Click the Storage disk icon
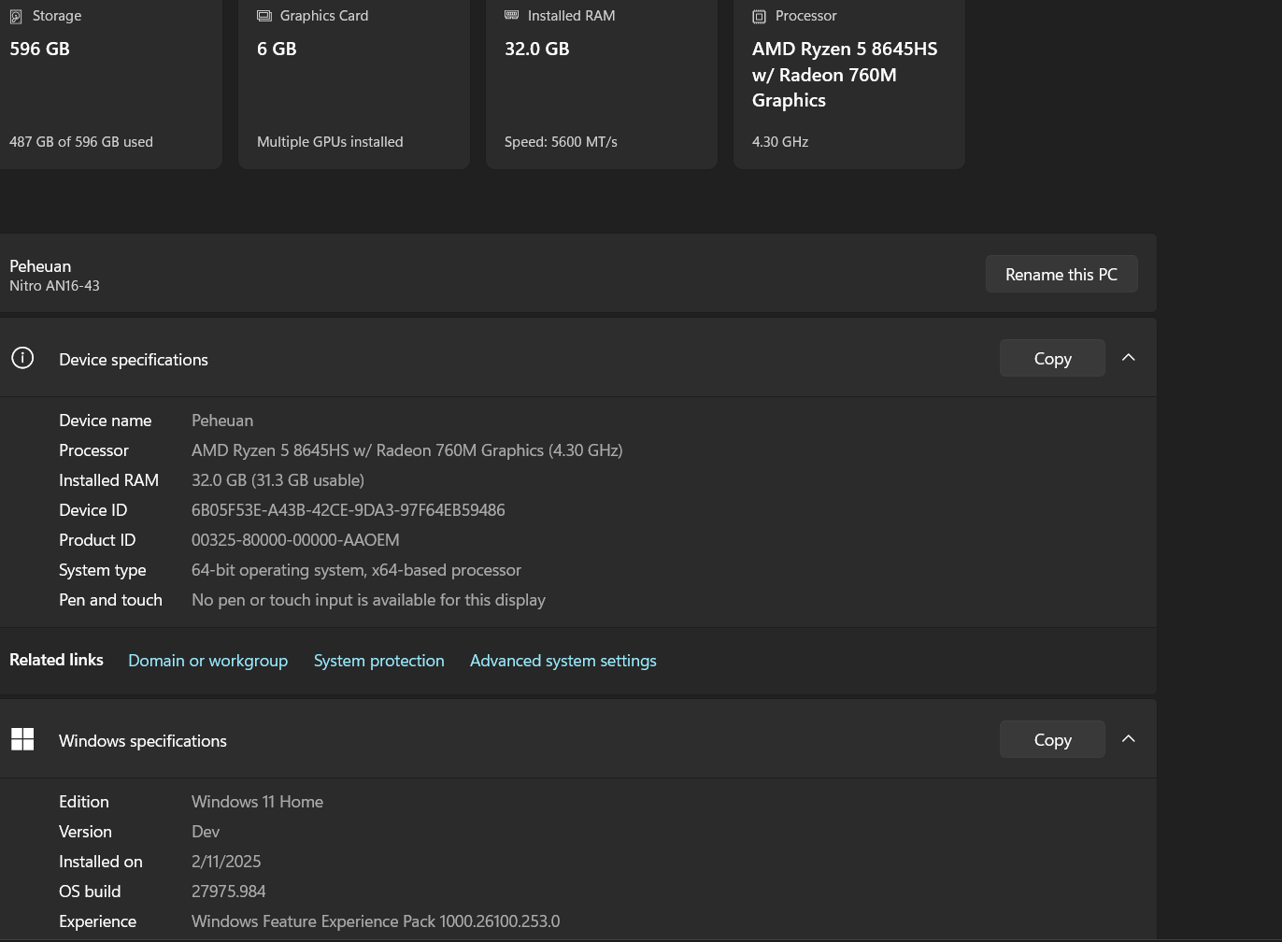Screen dimensions: 1282x942 16,16
